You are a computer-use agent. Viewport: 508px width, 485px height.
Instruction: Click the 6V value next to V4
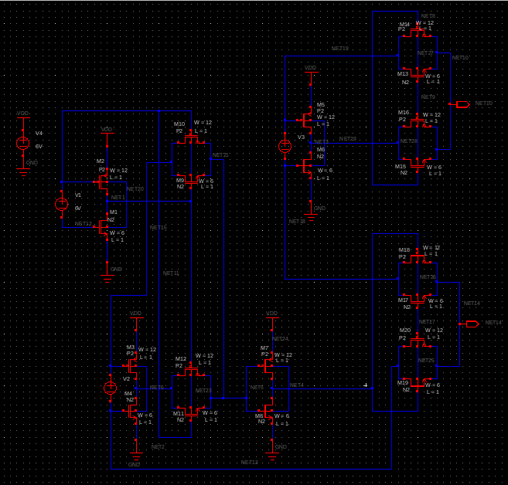[39, 147]
